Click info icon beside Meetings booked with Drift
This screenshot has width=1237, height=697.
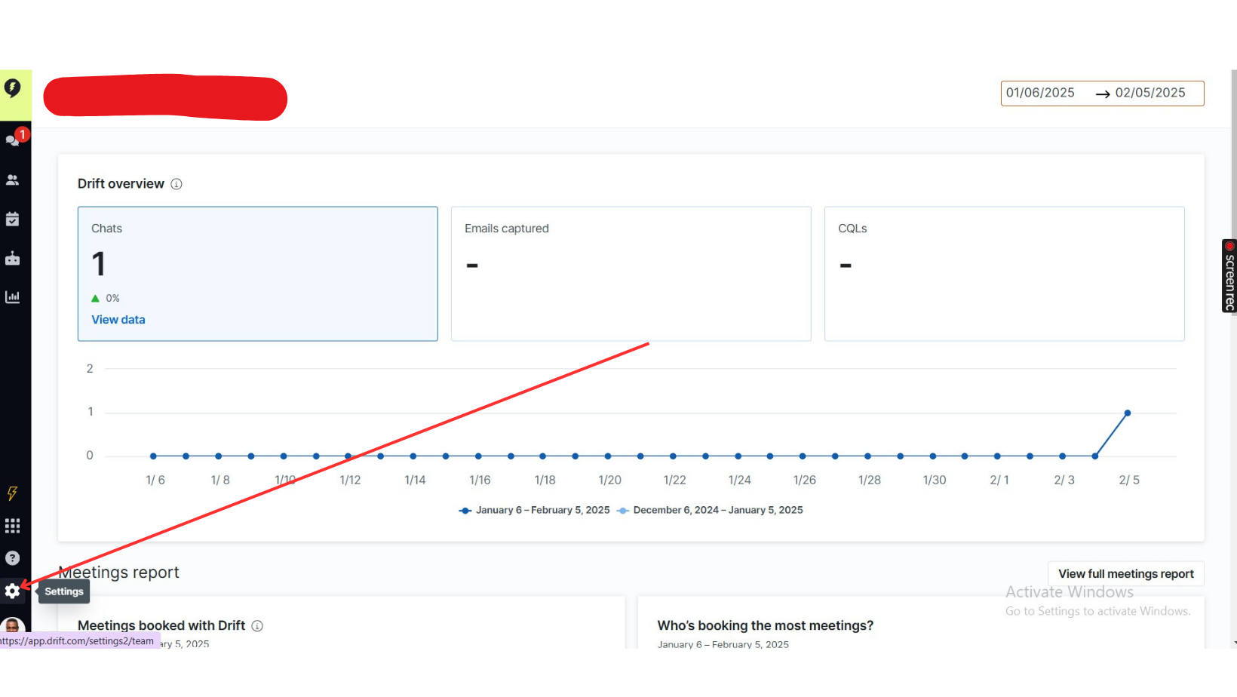[x=257, y=626]
